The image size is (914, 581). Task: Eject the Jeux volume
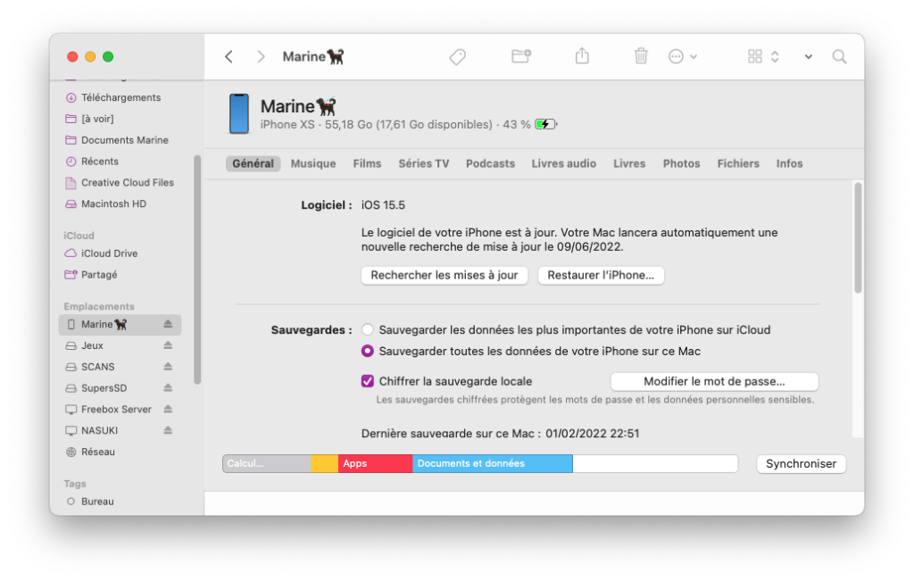tap(168, 345)
